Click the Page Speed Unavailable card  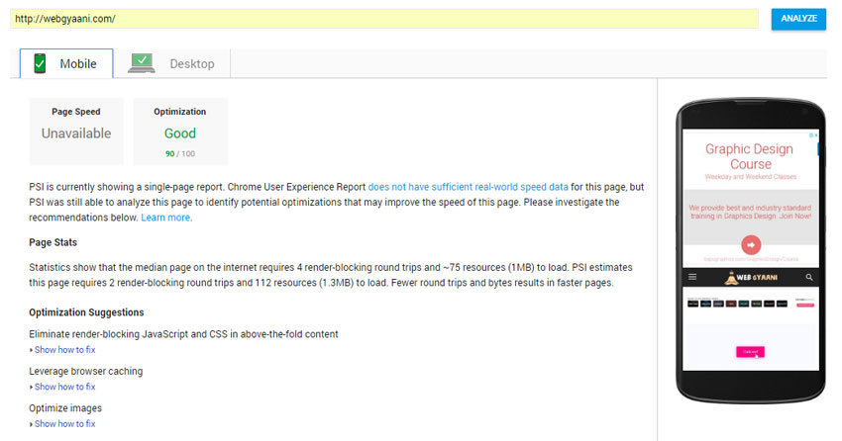tap(76, 131)
